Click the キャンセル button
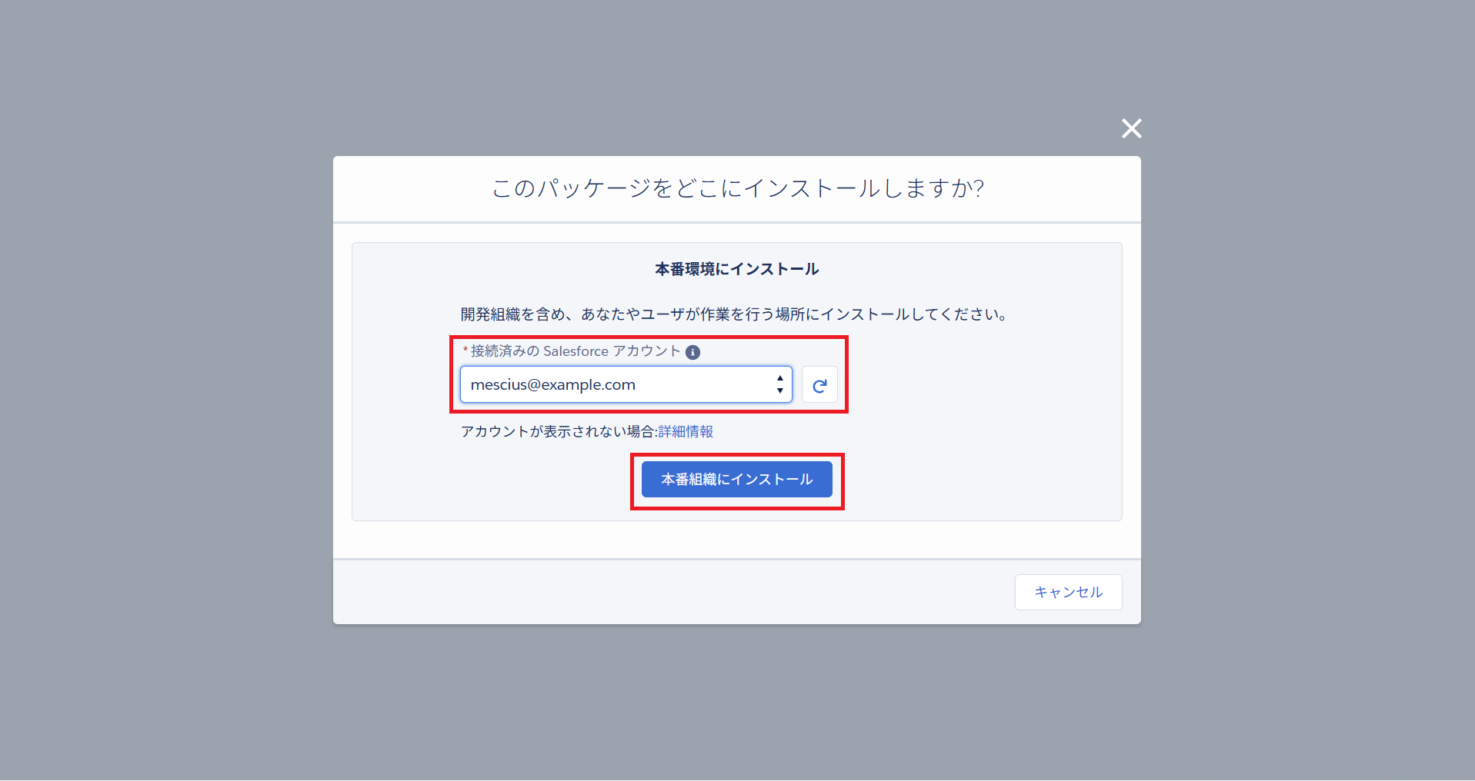 tap(1068, 592)
